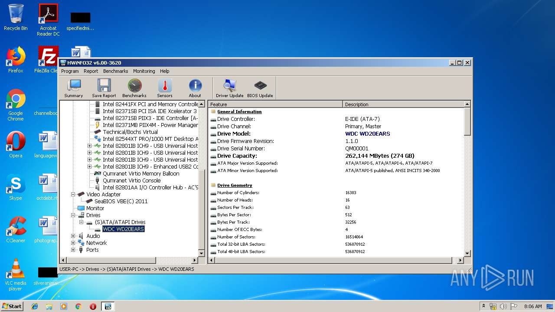The height and width of the screenshot is (312, 555).
Task: Expand Intel 82801IB ICH9 Enhanced USB2 node
Action: tap(90, 167)
